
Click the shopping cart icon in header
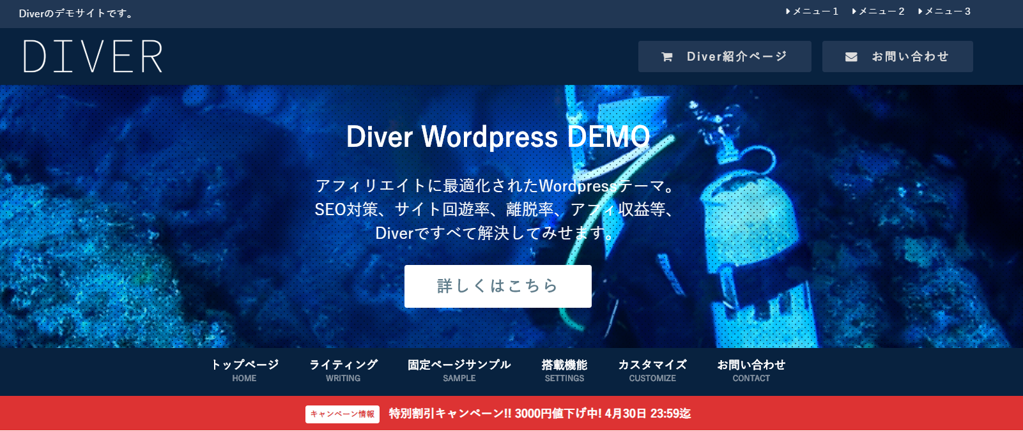click(x=667, y=57)
